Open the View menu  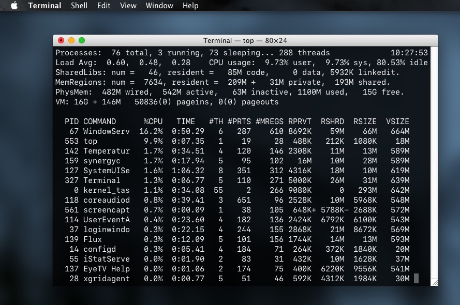(x=128, y=6)
